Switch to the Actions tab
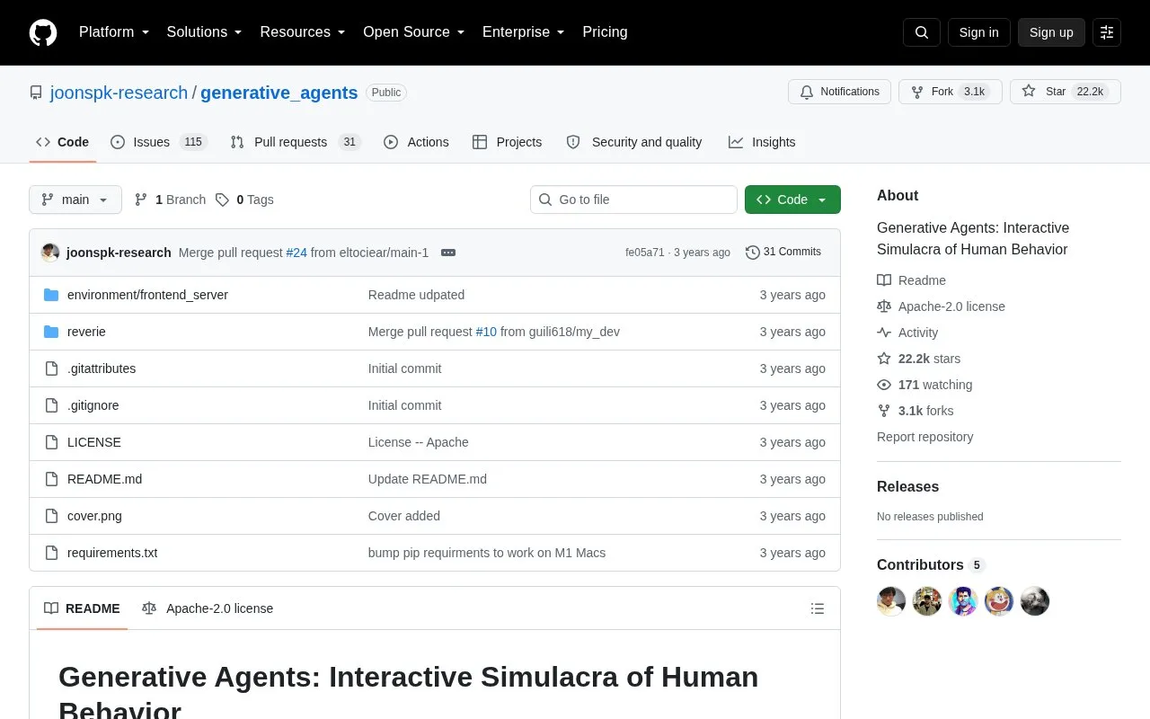Image resolution: width=1150 pixels, height=719 pixels. tap(416, 142)
